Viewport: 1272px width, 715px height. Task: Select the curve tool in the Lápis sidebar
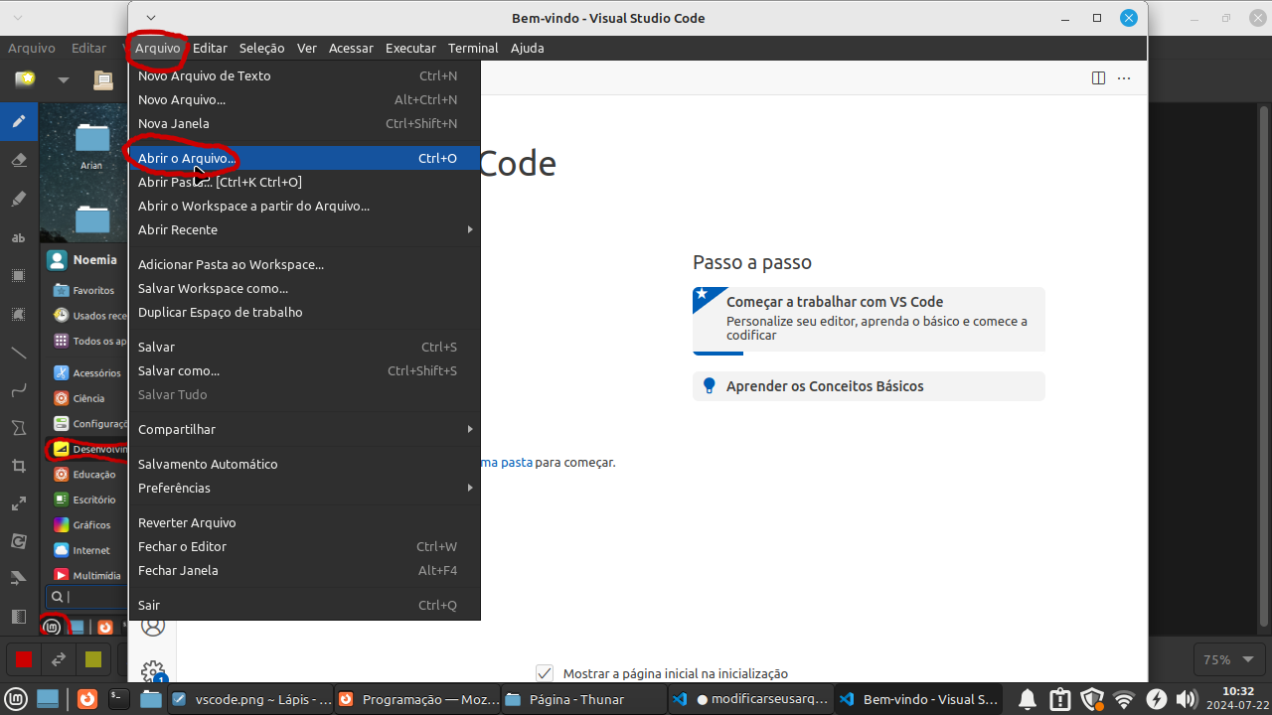pyautogui.click(x=18, y=390)
